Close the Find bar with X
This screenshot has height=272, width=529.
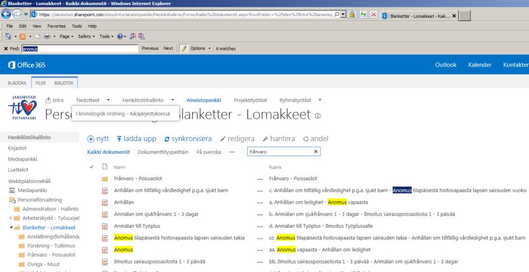click(x=6, y=49)
